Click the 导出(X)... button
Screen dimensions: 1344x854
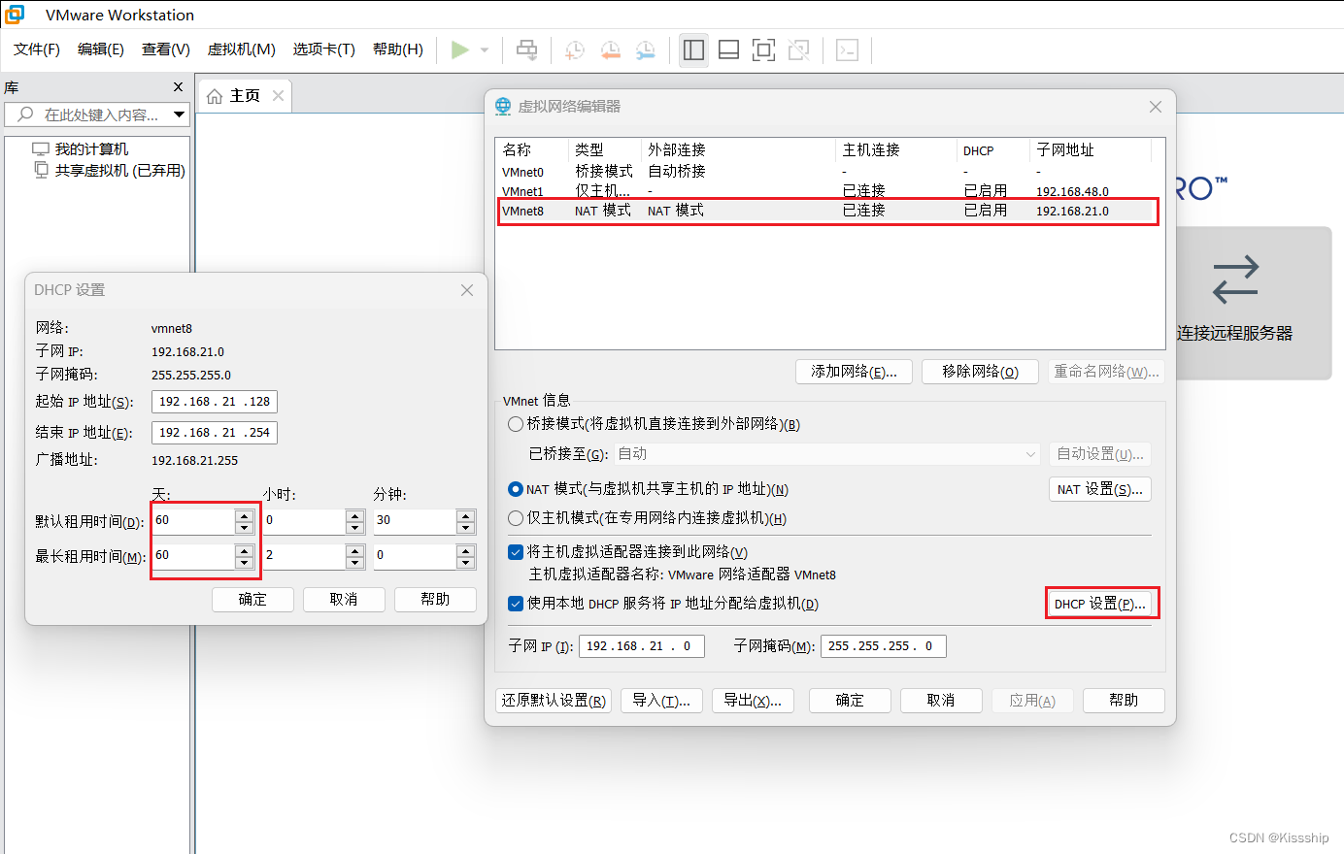pos(753,701)
